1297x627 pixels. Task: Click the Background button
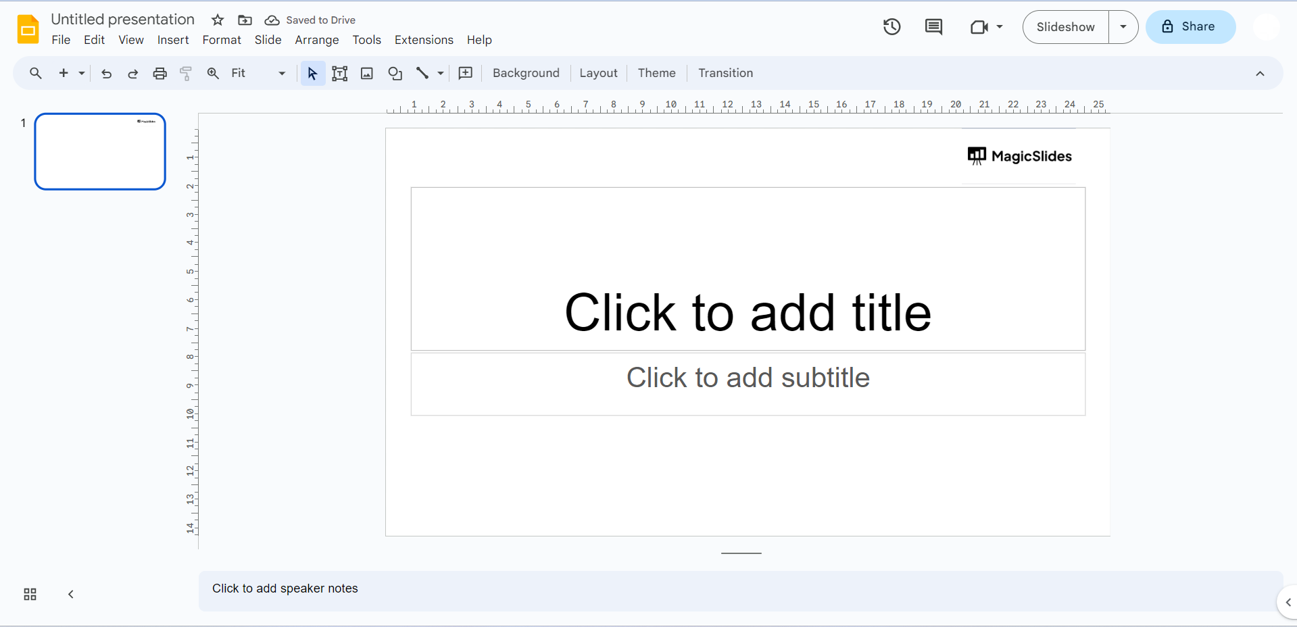click(x=526, y=73)
